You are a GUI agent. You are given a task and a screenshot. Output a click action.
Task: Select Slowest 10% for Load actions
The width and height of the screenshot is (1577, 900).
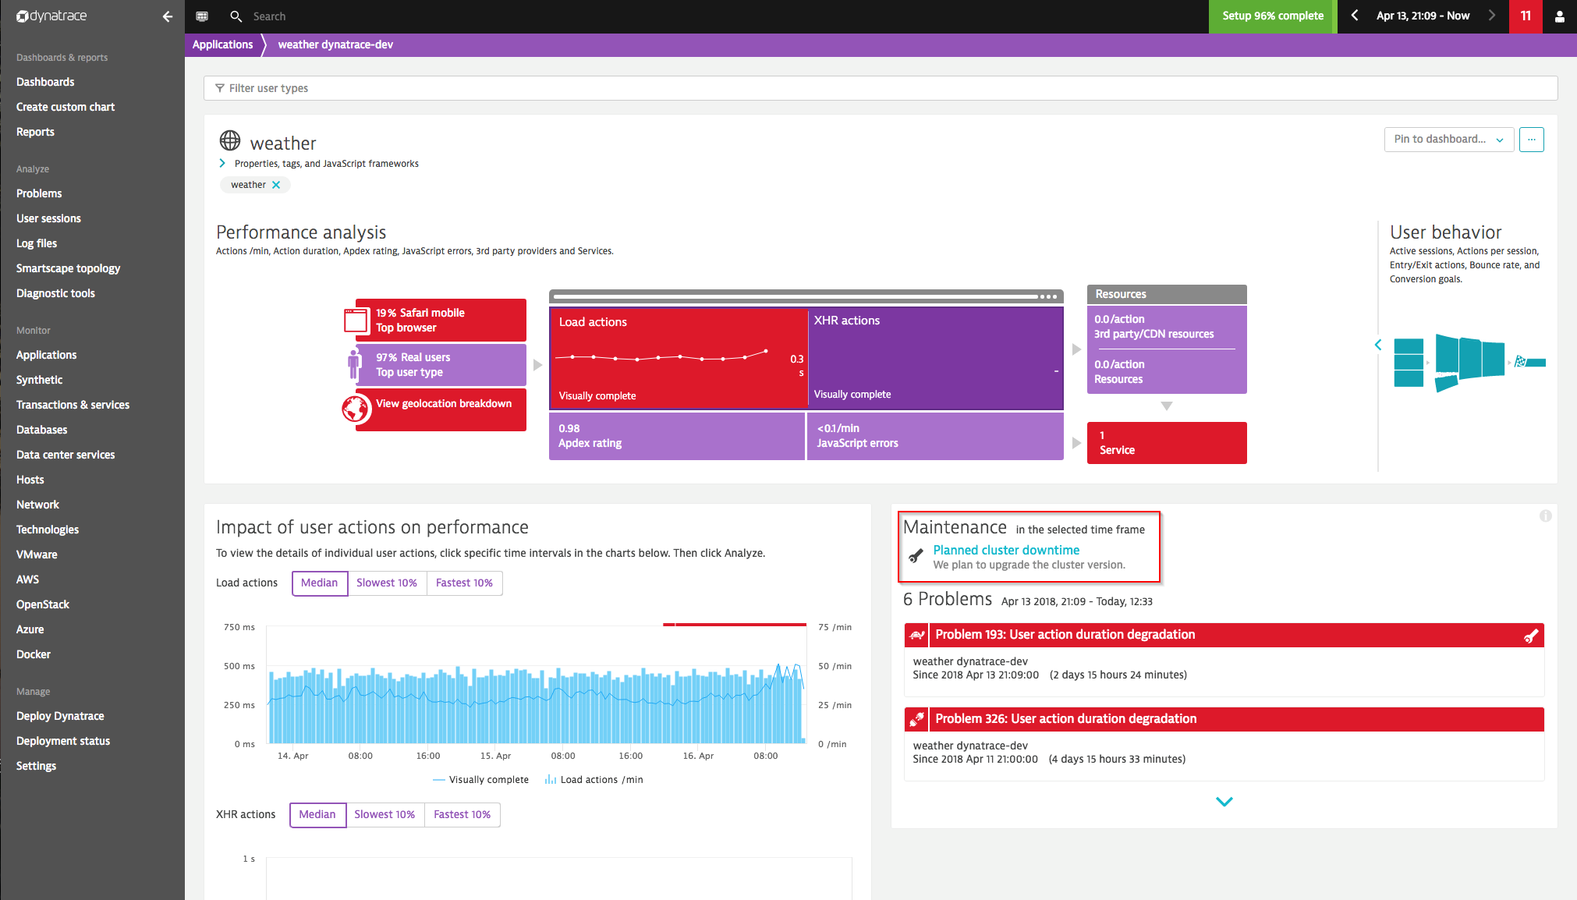[387, 583]
